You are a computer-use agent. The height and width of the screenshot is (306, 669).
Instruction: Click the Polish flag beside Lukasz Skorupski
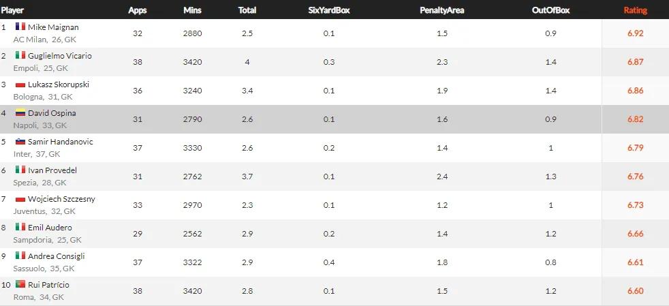click(20, 85)
